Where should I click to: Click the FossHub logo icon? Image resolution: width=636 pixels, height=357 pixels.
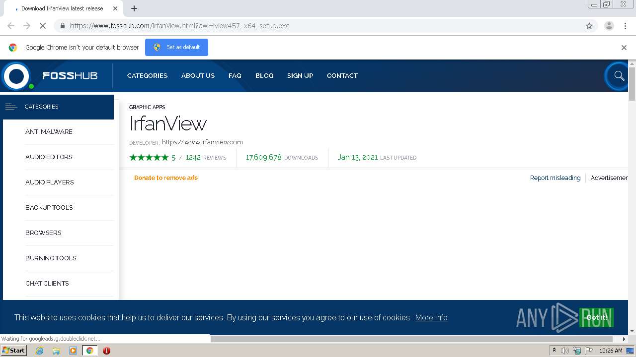point(16,76)
